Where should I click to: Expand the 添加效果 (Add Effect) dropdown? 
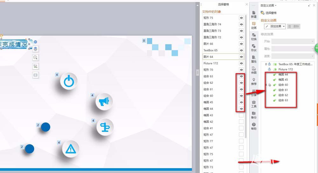point(275,26)
